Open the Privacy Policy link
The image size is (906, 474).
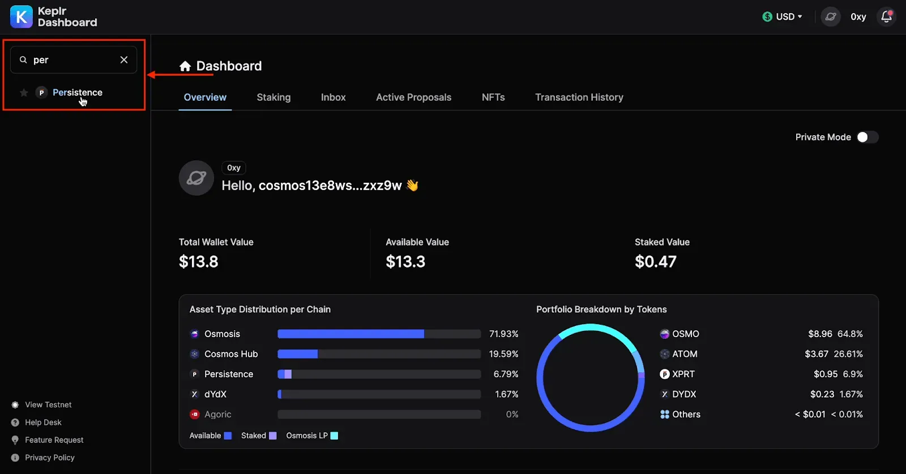coord(50,458)
